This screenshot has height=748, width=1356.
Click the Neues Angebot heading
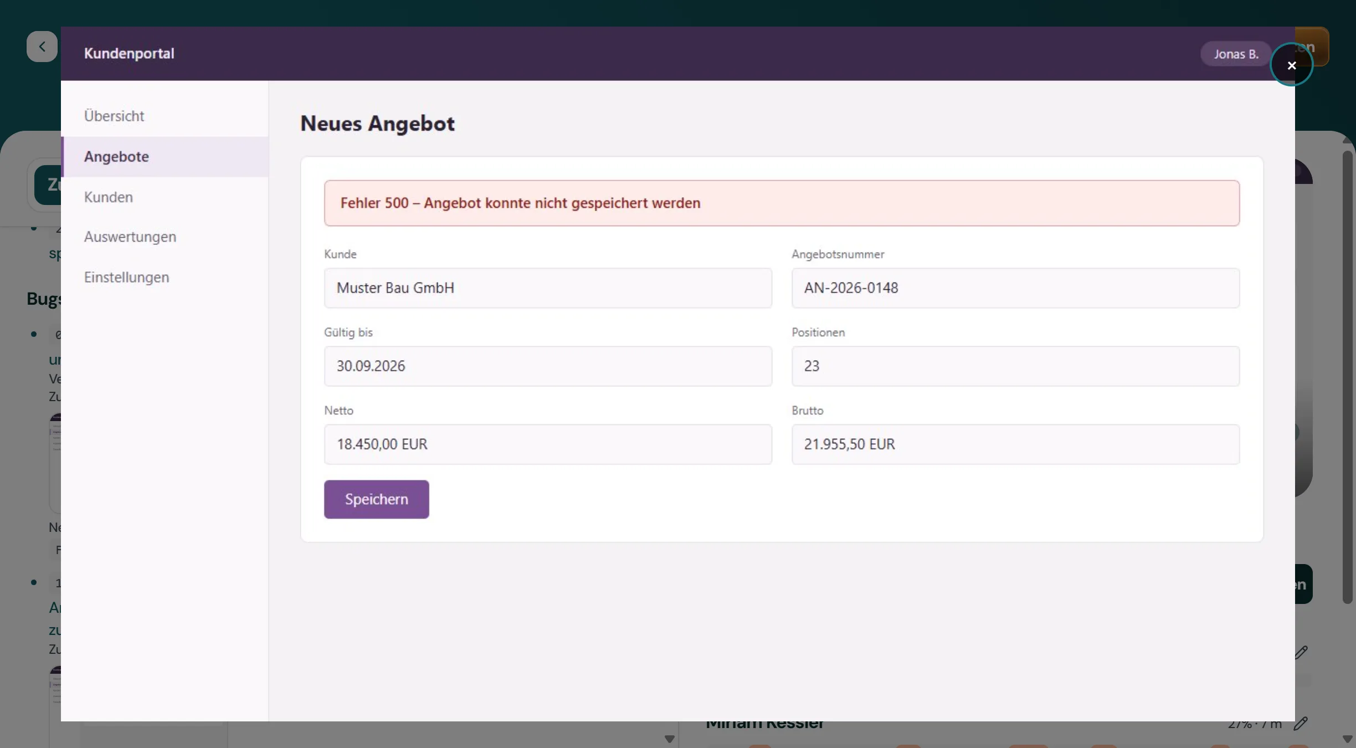[x=377, y=124]
